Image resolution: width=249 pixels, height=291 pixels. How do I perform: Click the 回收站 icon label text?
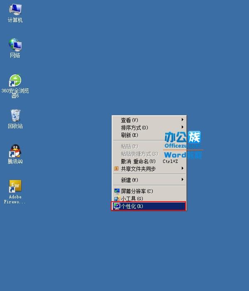click(x=15, y=126)
